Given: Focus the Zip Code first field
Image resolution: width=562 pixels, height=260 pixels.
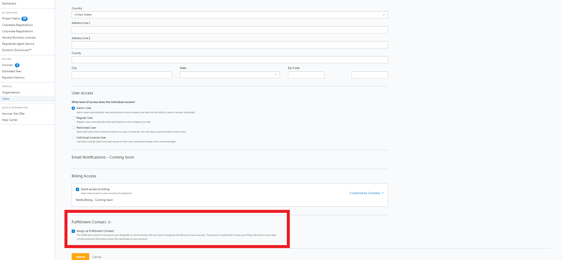Looking at the screenshot, I should point(306,75).
